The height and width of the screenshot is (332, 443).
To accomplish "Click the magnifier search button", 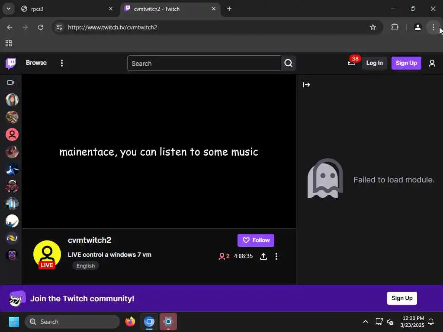I will [289, 63].
